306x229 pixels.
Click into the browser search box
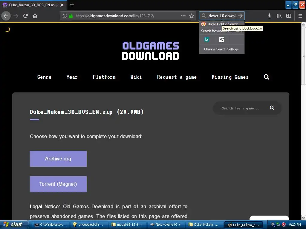222,16
